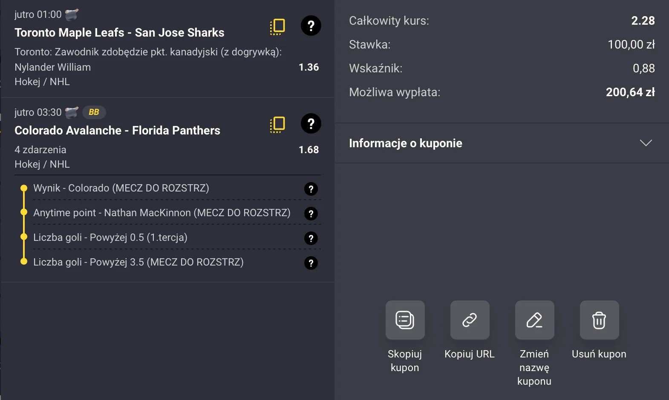Click the jutro 01:00 time label

[x=38, y=14]
